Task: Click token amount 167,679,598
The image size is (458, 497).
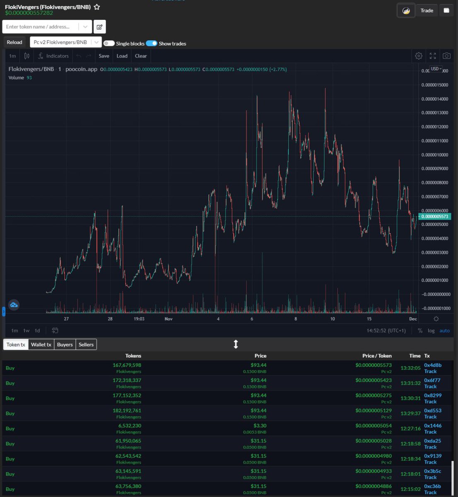Action: click(127, 365)
